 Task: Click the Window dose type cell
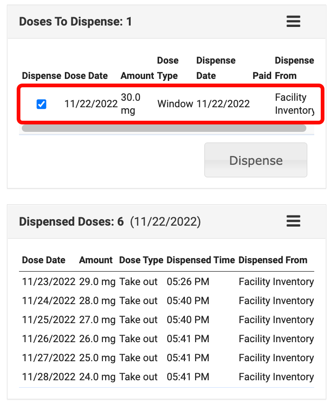click(x=175, y=104)
